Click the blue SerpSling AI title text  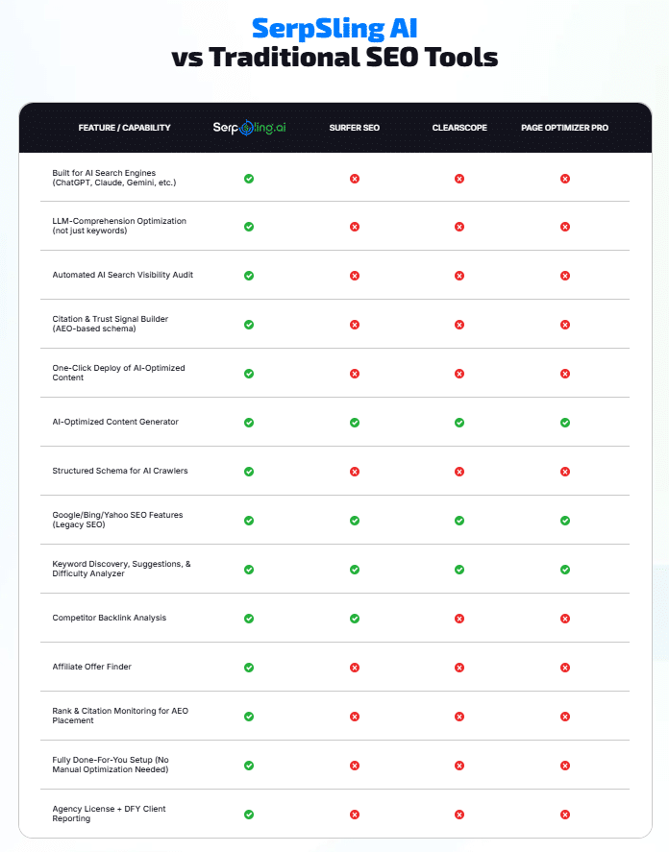click(x=334, y=26)
